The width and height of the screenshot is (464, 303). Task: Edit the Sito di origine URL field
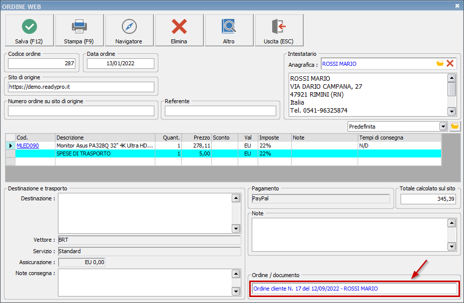tap(81, 87)
